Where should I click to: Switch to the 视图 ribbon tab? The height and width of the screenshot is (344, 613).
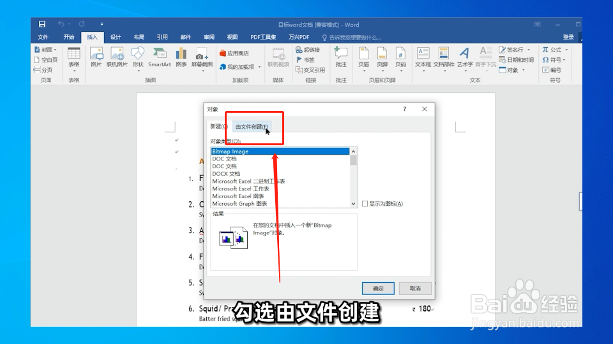pyautogui.click(x=232, y=37)
